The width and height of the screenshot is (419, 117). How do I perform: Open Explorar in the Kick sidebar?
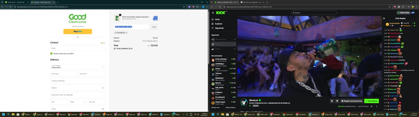coord(217,24)
